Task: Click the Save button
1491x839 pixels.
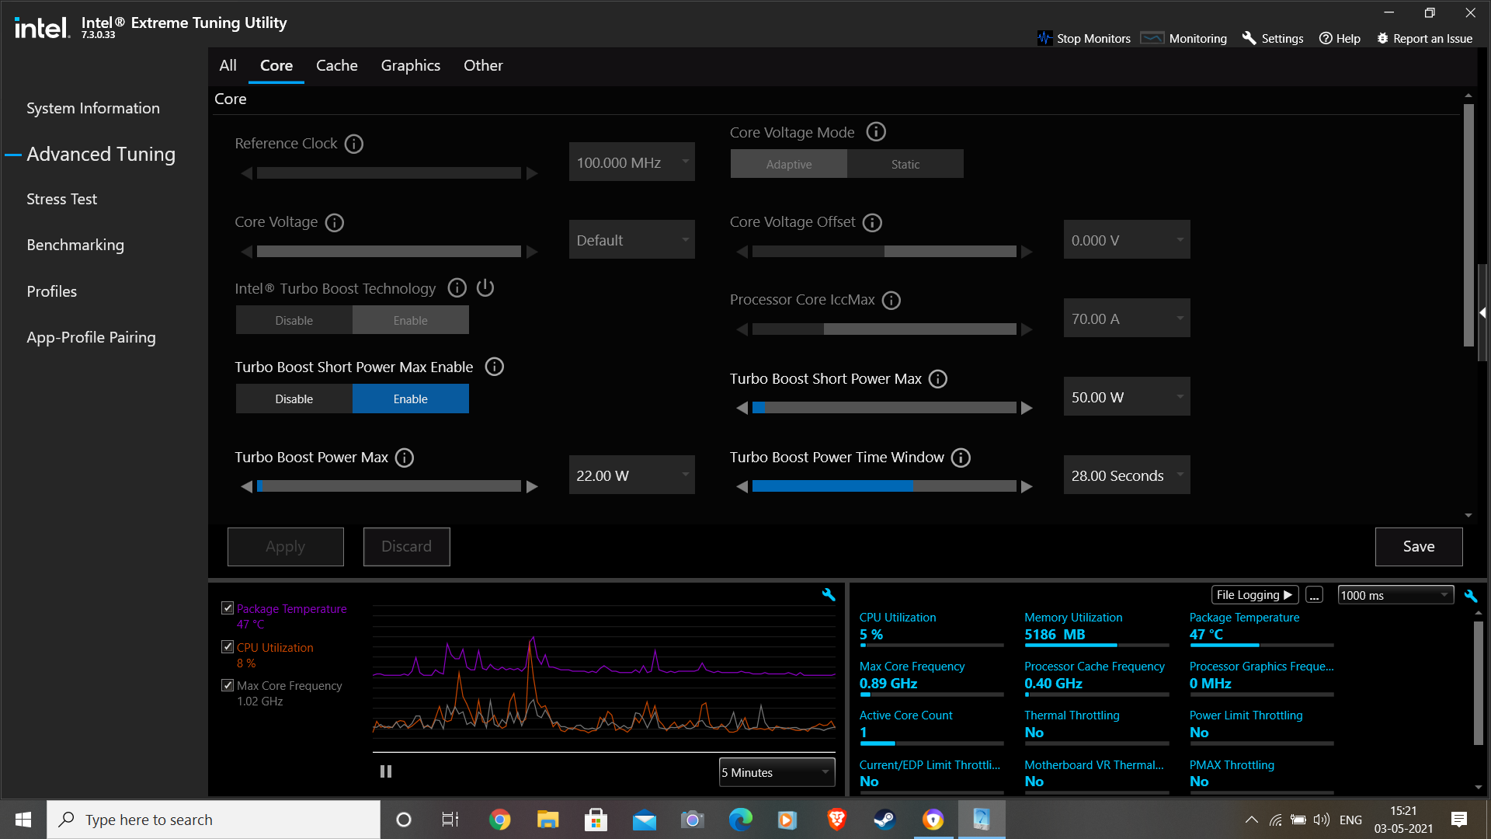Action: point(1418,546)
